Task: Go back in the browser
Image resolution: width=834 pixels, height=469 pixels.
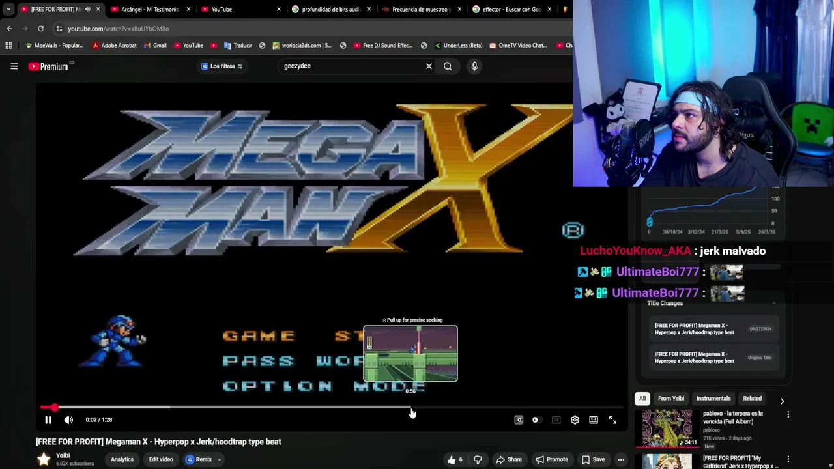Action: click(9, 29)
